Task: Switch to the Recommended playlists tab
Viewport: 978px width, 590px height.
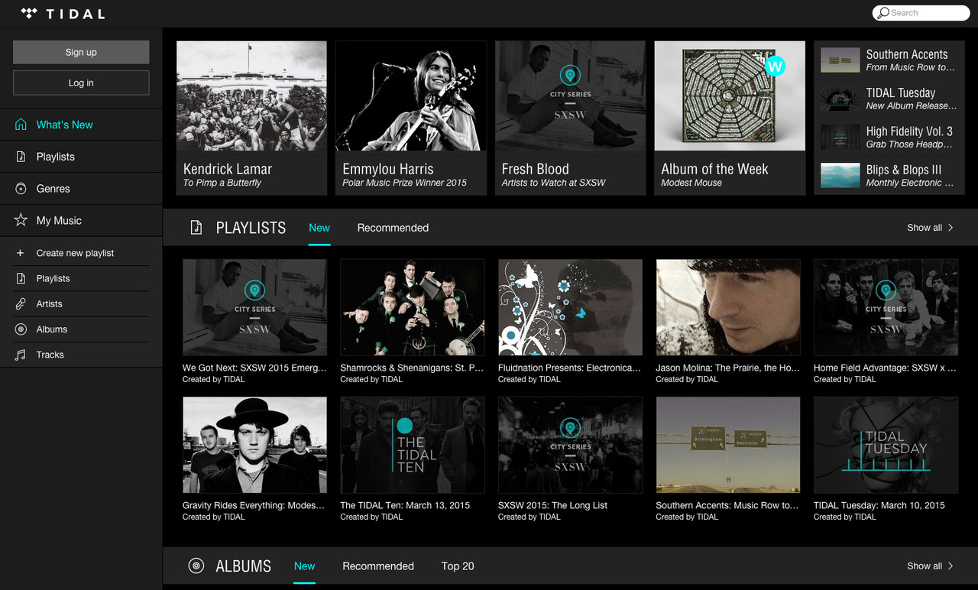Action: coord(393,228)
